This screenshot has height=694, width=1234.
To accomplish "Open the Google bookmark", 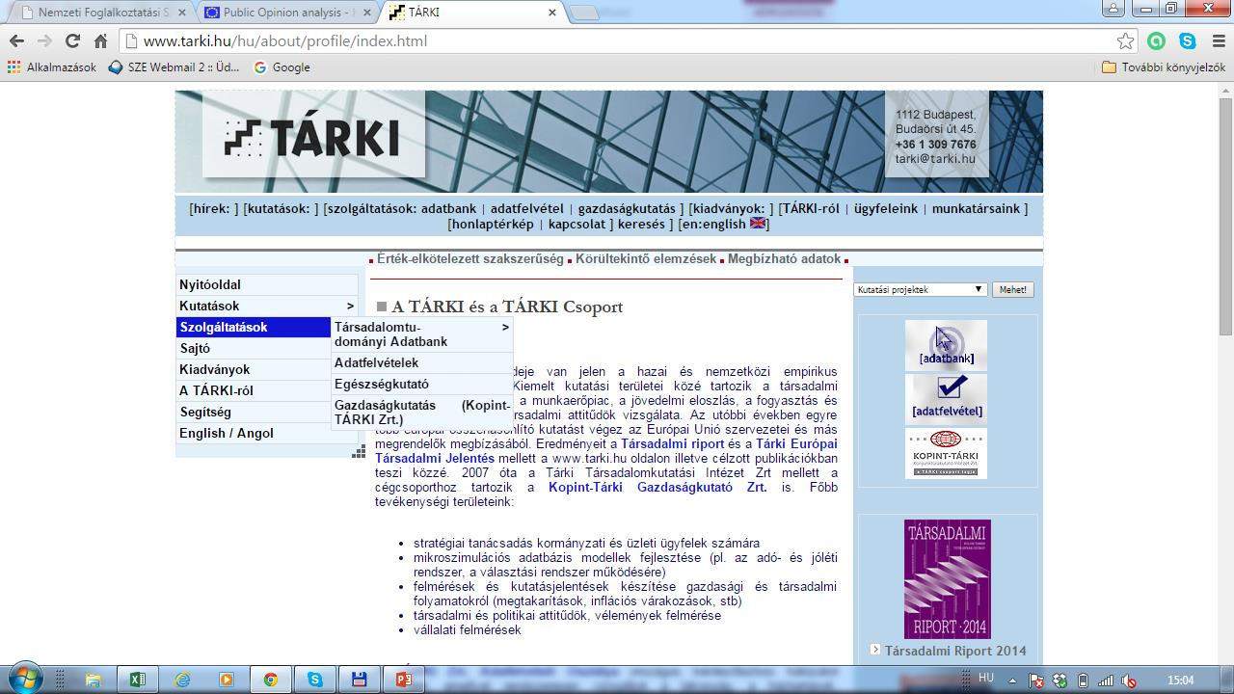I will click(x=282, y=67).
